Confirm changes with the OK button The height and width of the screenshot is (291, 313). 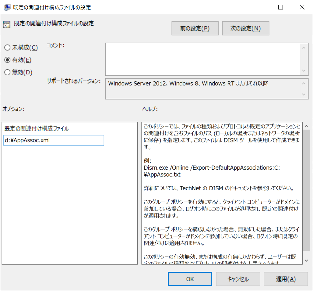(190, 279)
